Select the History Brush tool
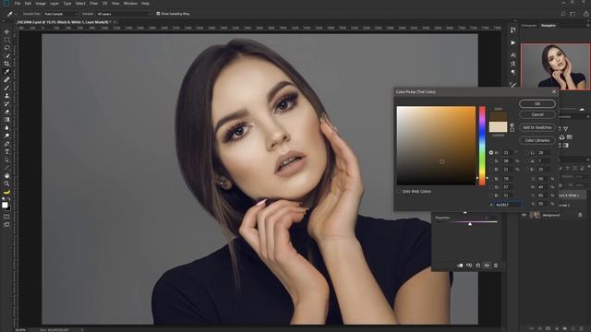Screen dimensions: 591x332 coord(6,103)
